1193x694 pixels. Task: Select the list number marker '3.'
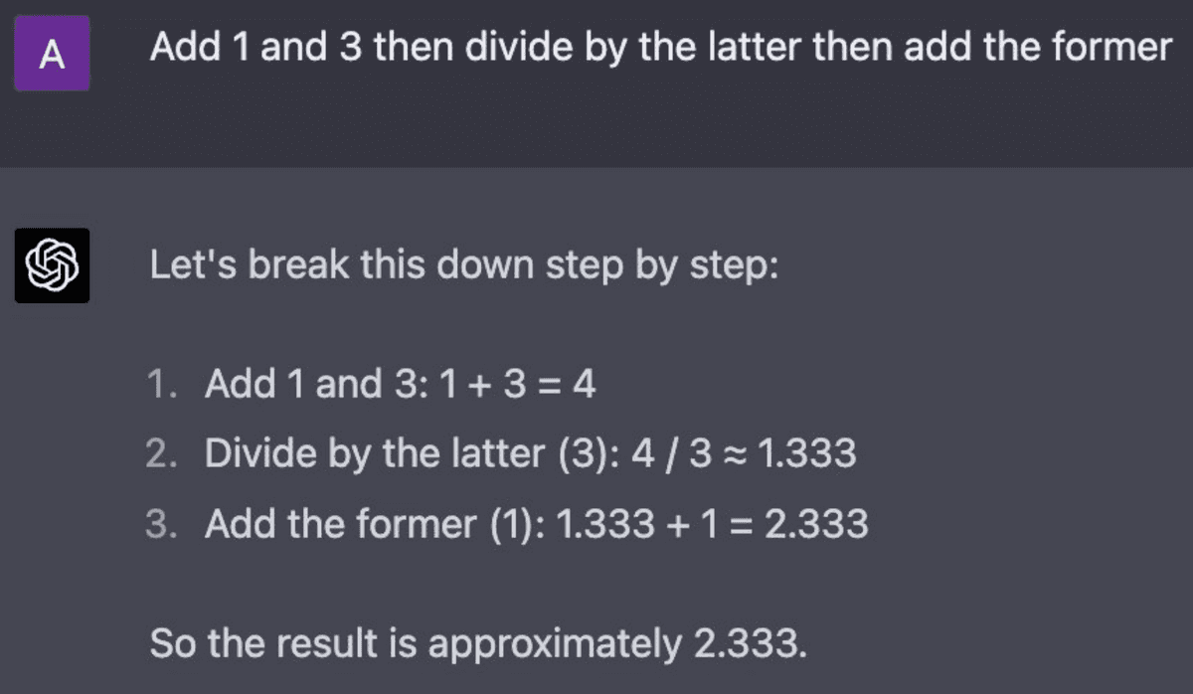162,523
